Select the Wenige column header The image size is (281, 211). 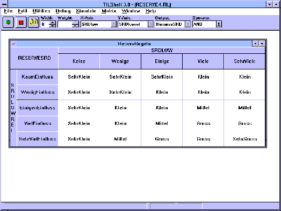pos(120,61)
